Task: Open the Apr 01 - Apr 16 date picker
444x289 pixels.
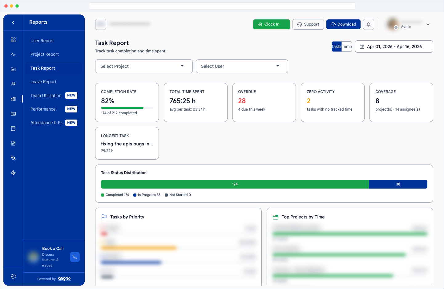Action: pyautogui.click(x=394, y=47)
